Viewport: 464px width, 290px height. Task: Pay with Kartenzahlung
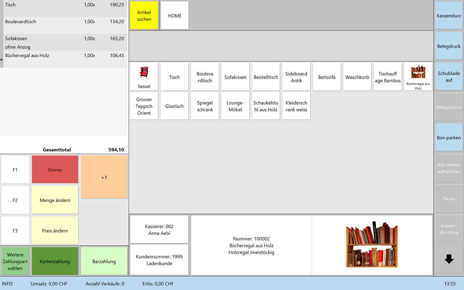click(55, 261)
